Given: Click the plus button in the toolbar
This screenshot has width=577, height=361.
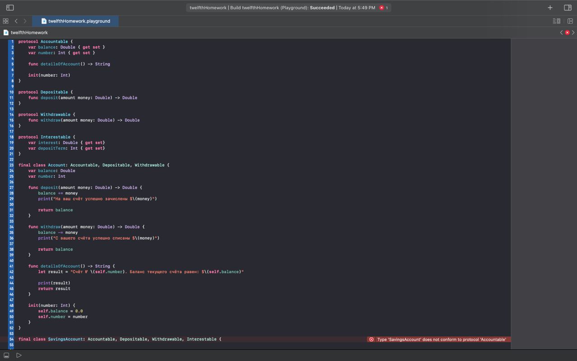Looking at the screenshot, I should [550, 8].
